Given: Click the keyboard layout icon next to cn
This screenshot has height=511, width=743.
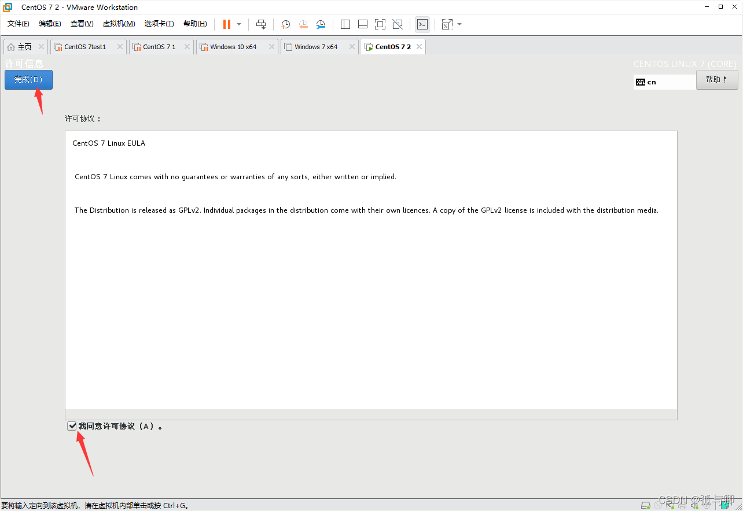Looking at the screenshot, I should tap(640, 82).
